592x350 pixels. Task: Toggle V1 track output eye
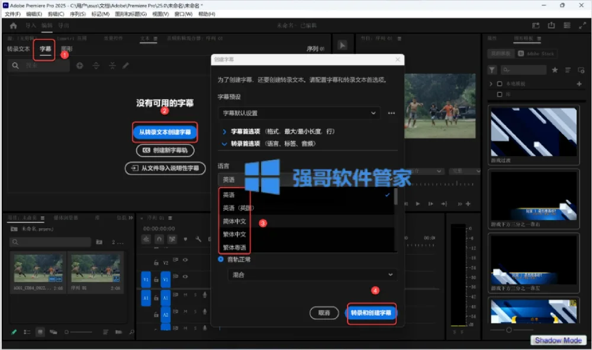click(185, 277)
